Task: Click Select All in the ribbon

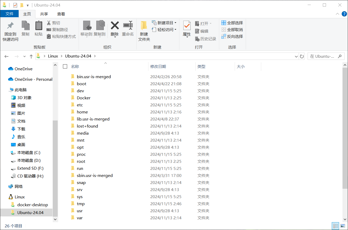Action: tap(232, 23)
